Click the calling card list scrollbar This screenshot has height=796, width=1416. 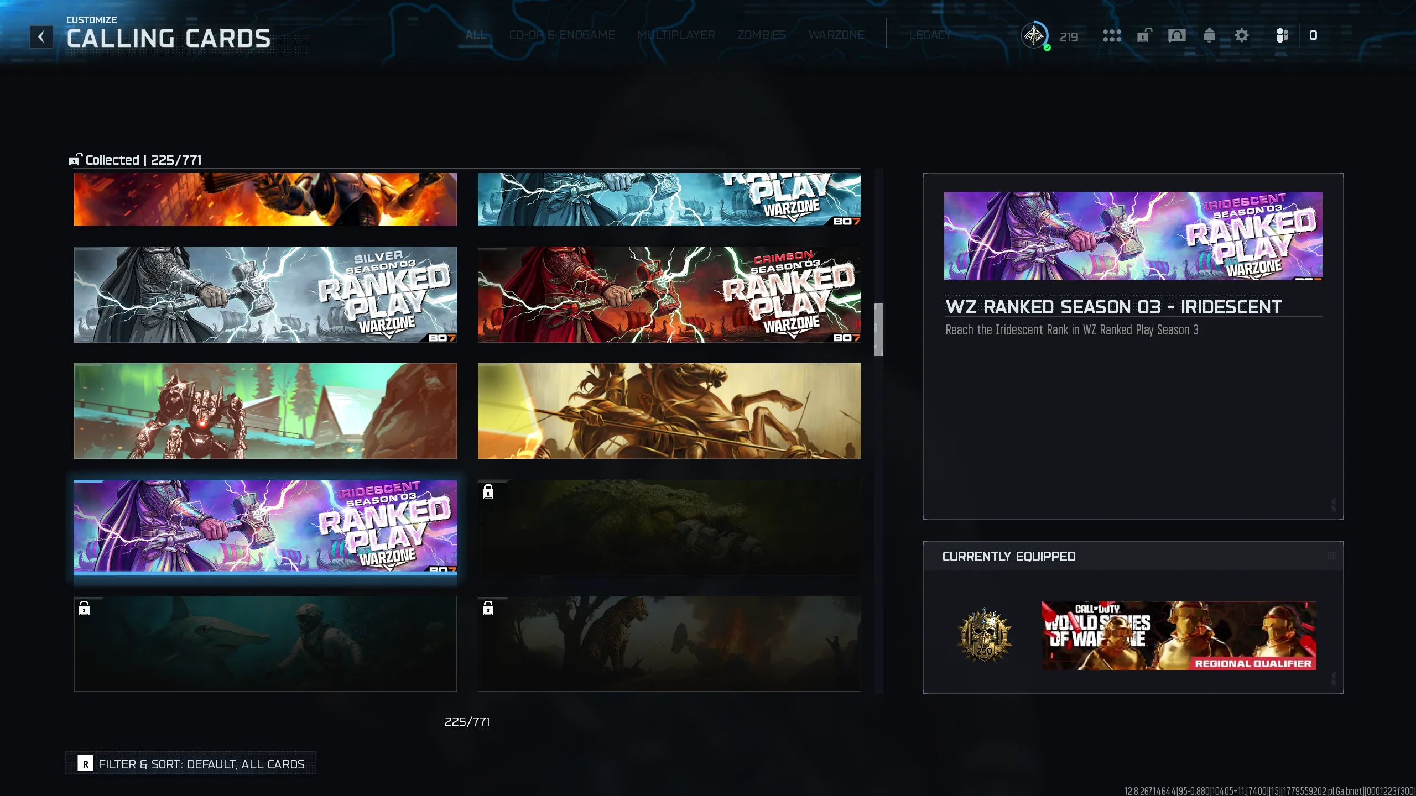pos(879,329)
